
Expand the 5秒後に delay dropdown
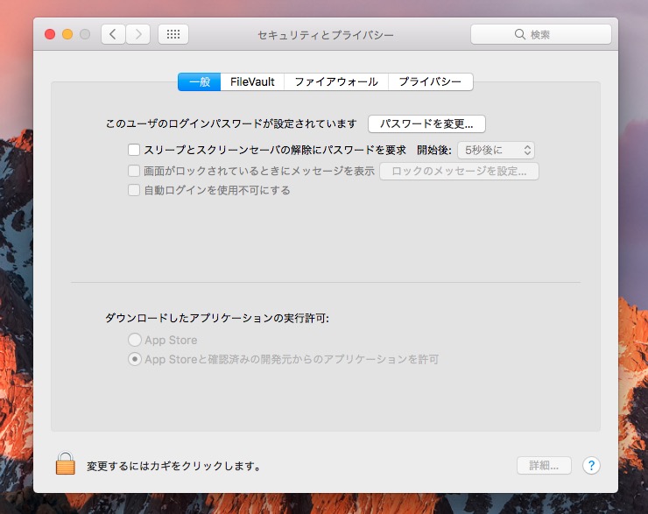coord(496,150)
